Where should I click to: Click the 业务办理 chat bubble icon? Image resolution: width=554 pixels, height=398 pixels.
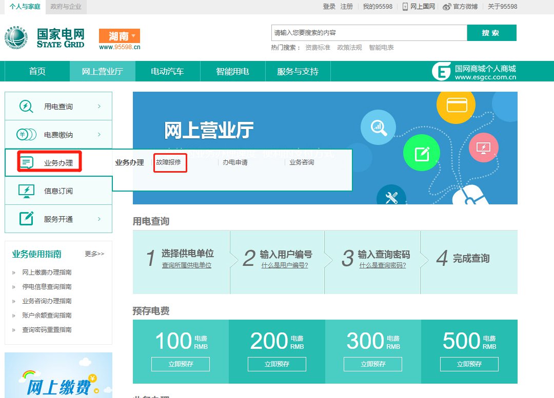point(27,163)
